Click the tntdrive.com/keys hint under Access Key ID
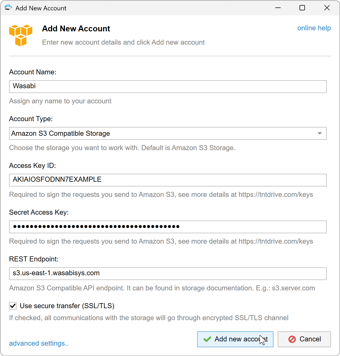 pos(161,194)
